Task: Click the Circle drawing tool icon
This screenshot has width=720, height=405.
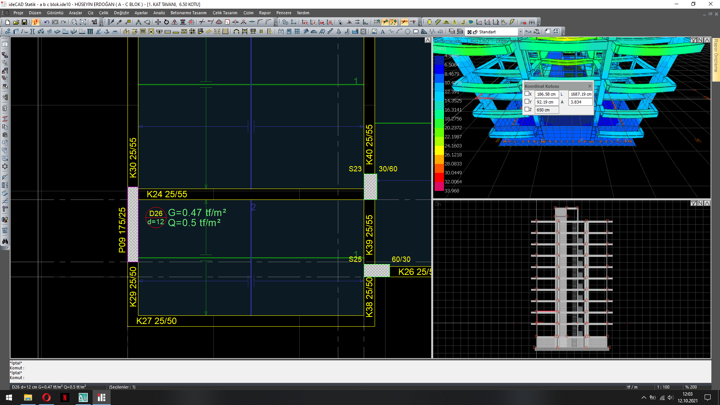Action: click(408, 31)
